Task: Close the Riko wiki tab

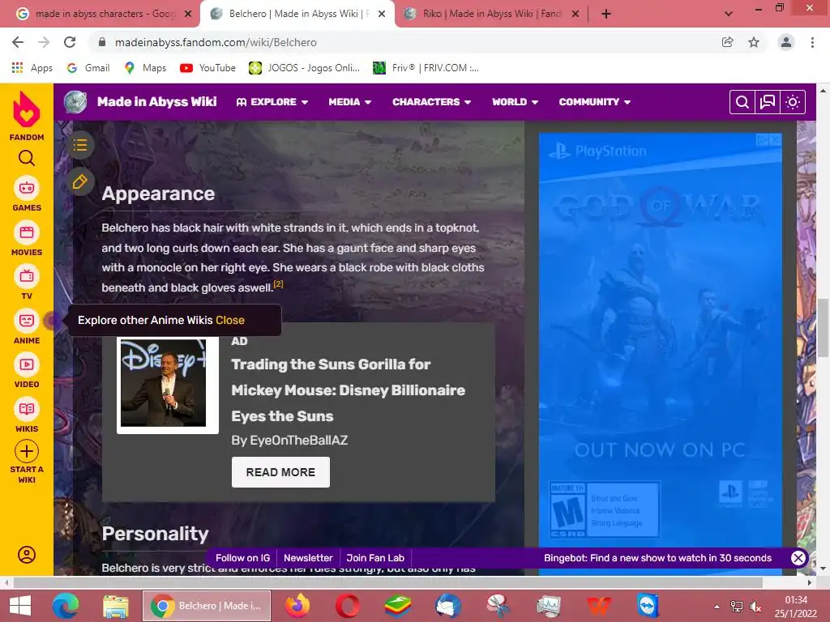Action: point(575,15)
